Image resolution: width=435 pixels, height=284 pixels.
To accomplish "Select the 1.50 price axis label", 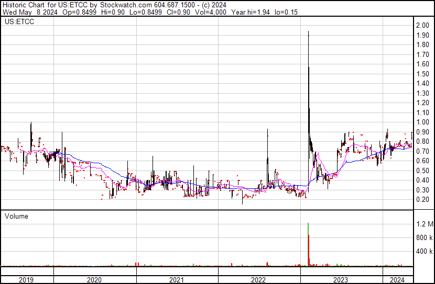I will tap(422, 74).
